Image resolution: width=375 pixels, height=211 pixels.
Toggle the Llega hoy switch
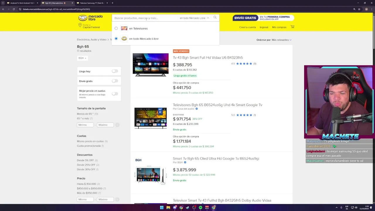click(115, 71)
